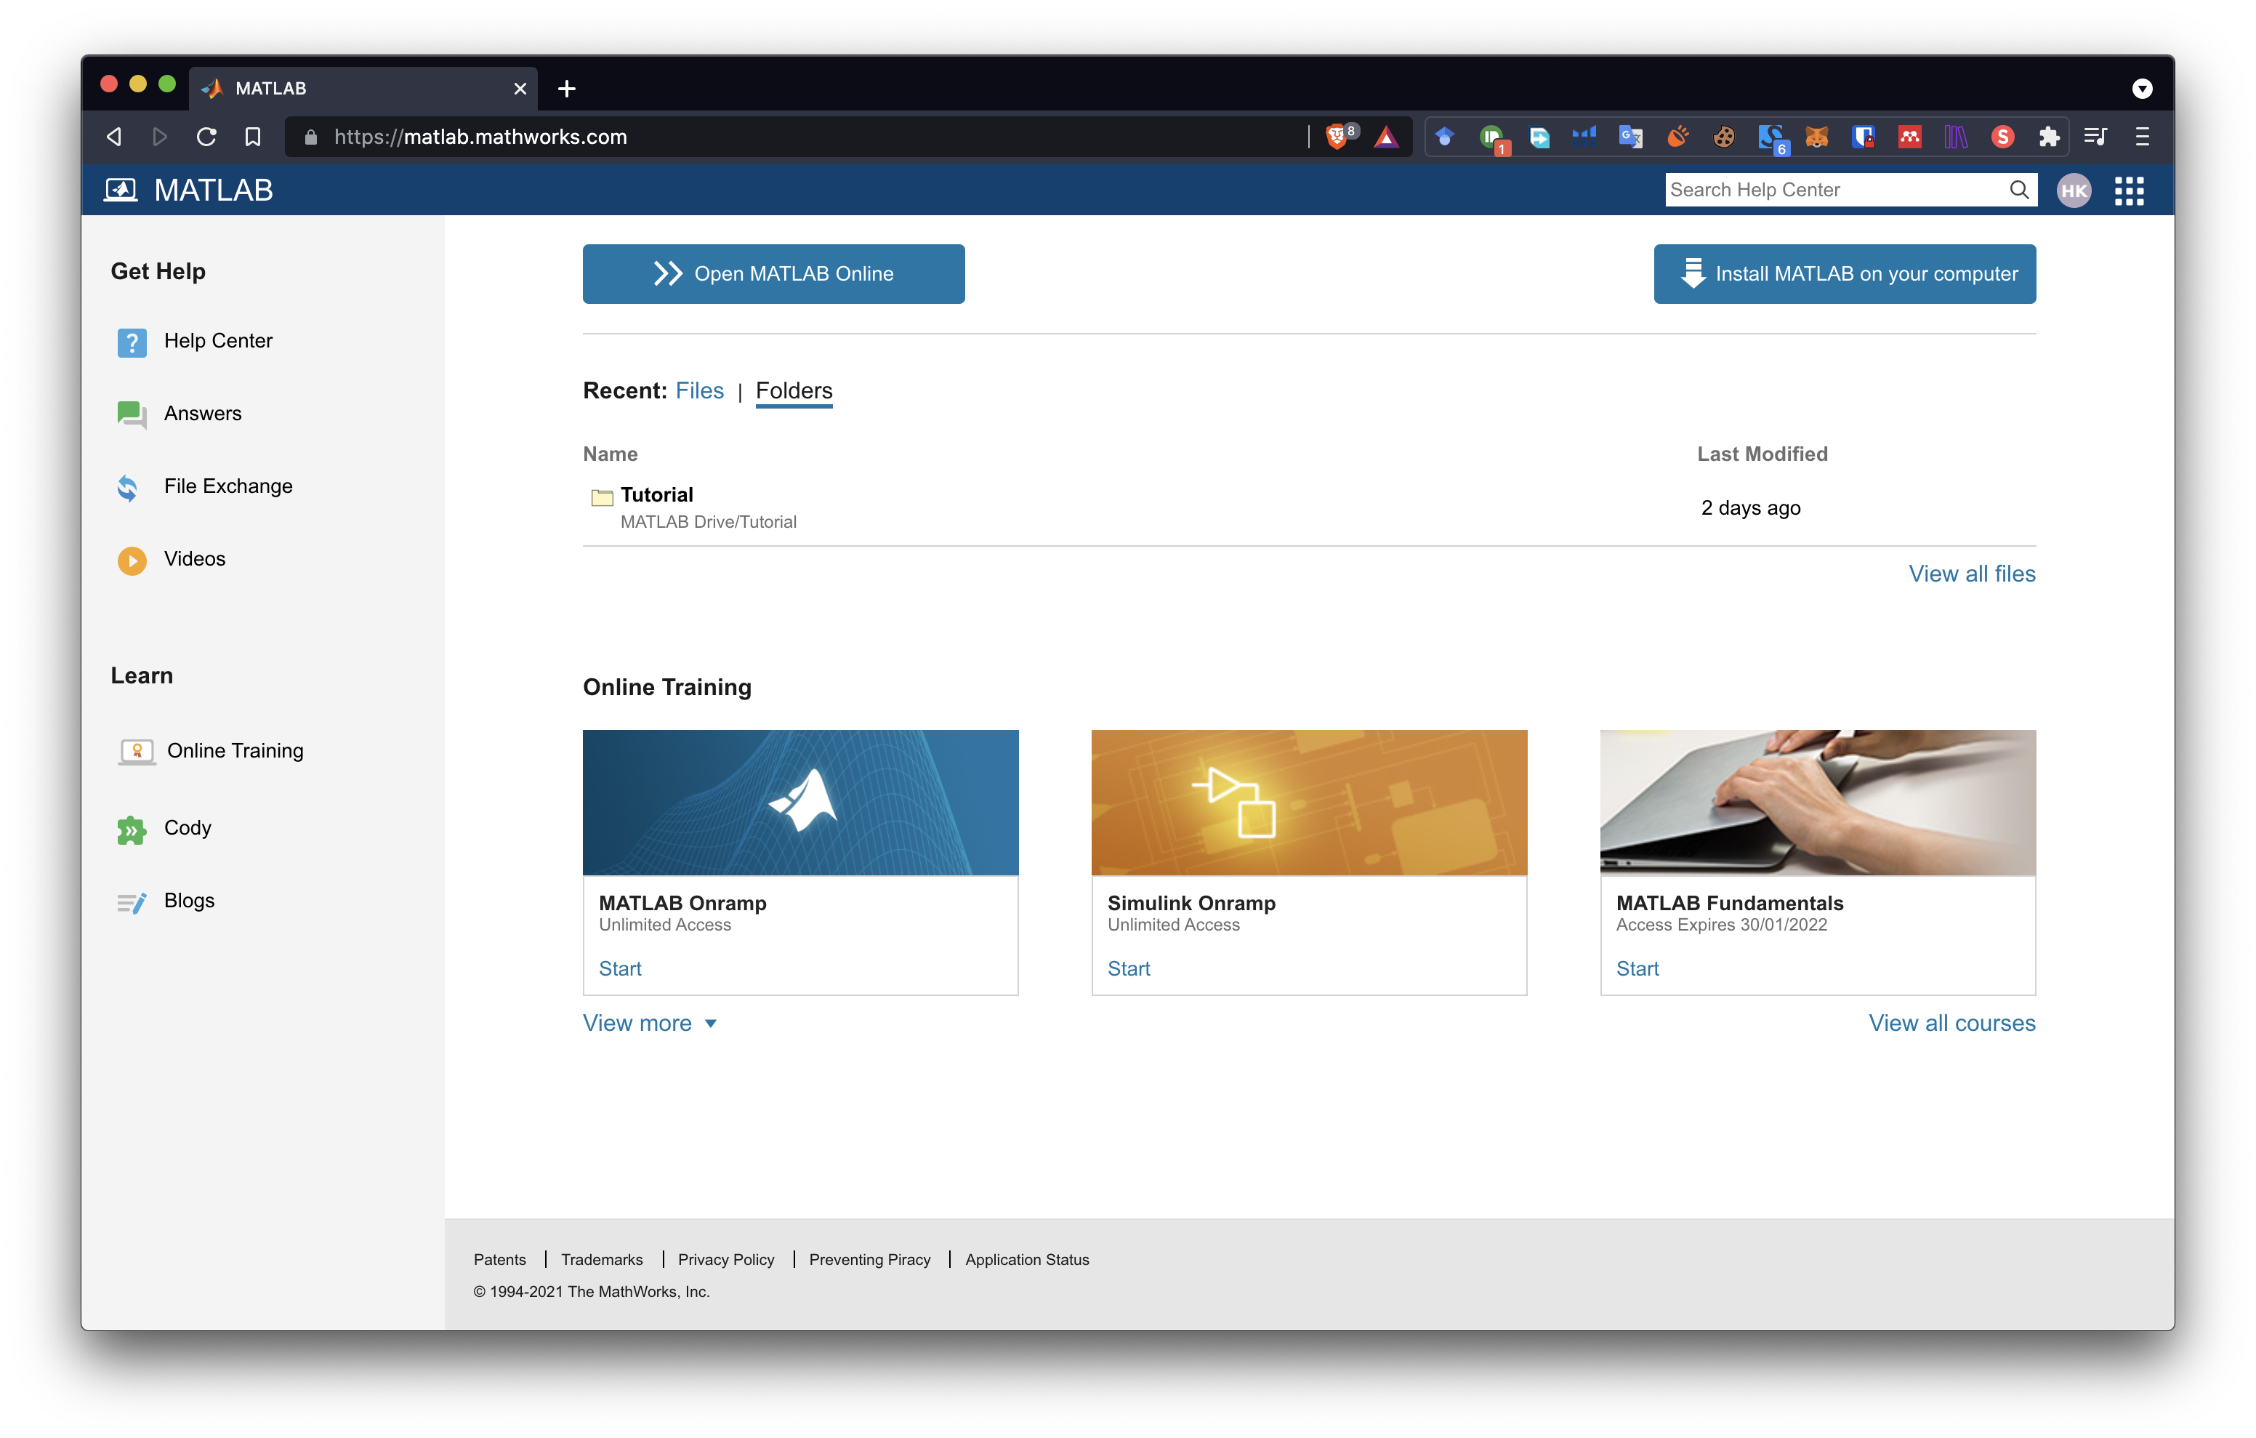Viewport: 2256px width, 1438px height.
Task: Open the Trademarks footer link
Action: coord(602,1259)
